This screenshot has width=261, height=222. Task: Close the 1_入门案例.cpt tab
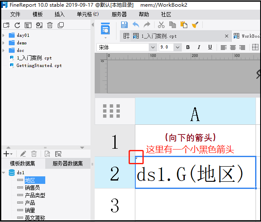tap(227, 36)
